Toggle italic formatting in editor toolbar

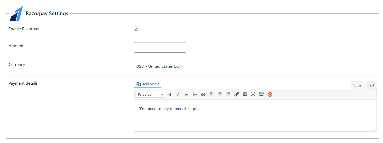coord(178,94)
